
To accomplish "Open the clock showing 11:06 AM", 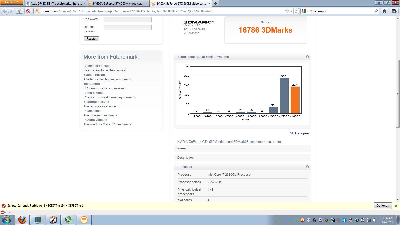I will pyautogui.click(x=387, y=220).
